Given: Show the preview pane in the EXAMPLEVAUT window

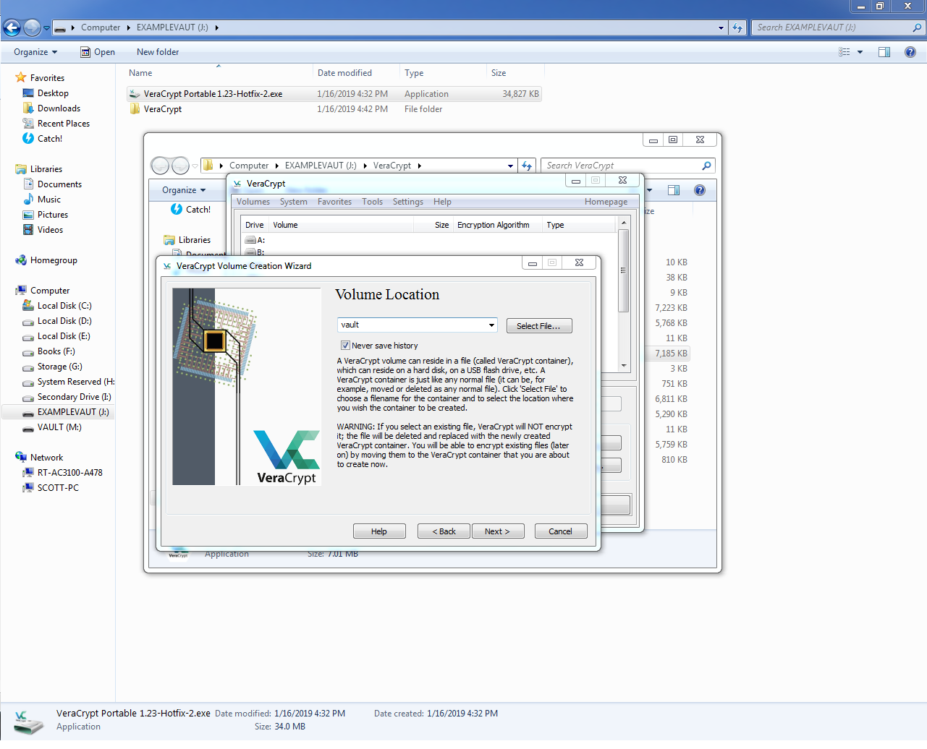Looking at the screenshot, I should (884, 52).
